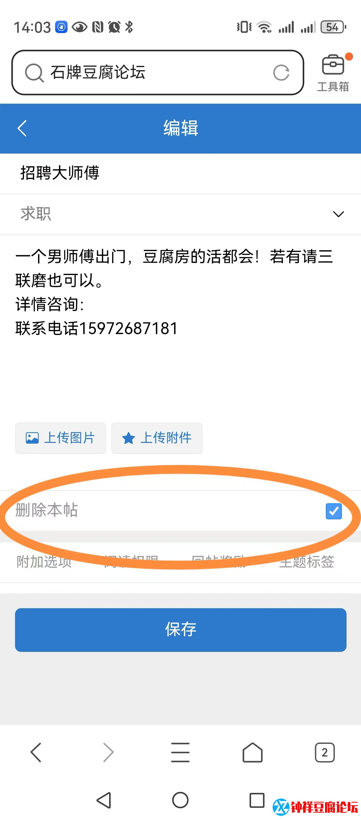
Task: Tap the reload icon in search bar
Action: coord(281,73)
